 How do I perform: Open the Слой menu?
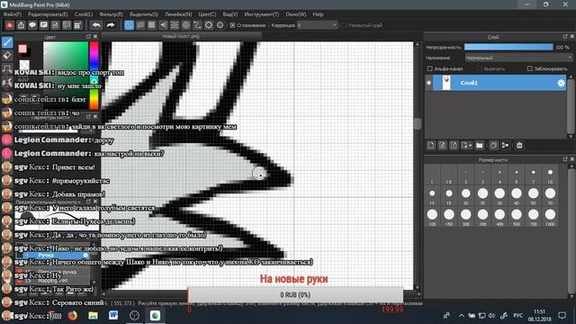(84, 14)
